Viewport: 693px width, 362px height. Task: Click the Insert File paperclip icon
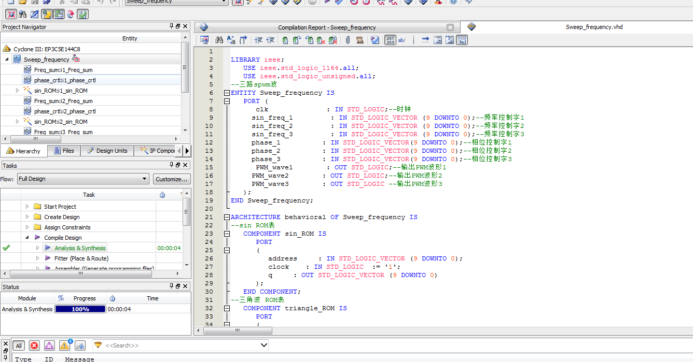[348, 40]
